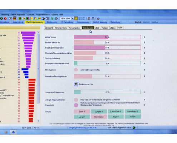Screen dimensions: 177x143
Task: Click the magenta Muskulatur status circle
Action: (76, 105)
